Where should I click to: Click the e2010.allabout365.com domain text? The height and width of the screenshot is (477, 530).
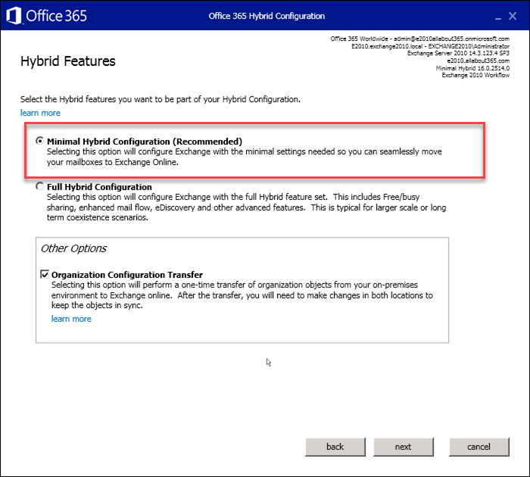click(478, 61)
